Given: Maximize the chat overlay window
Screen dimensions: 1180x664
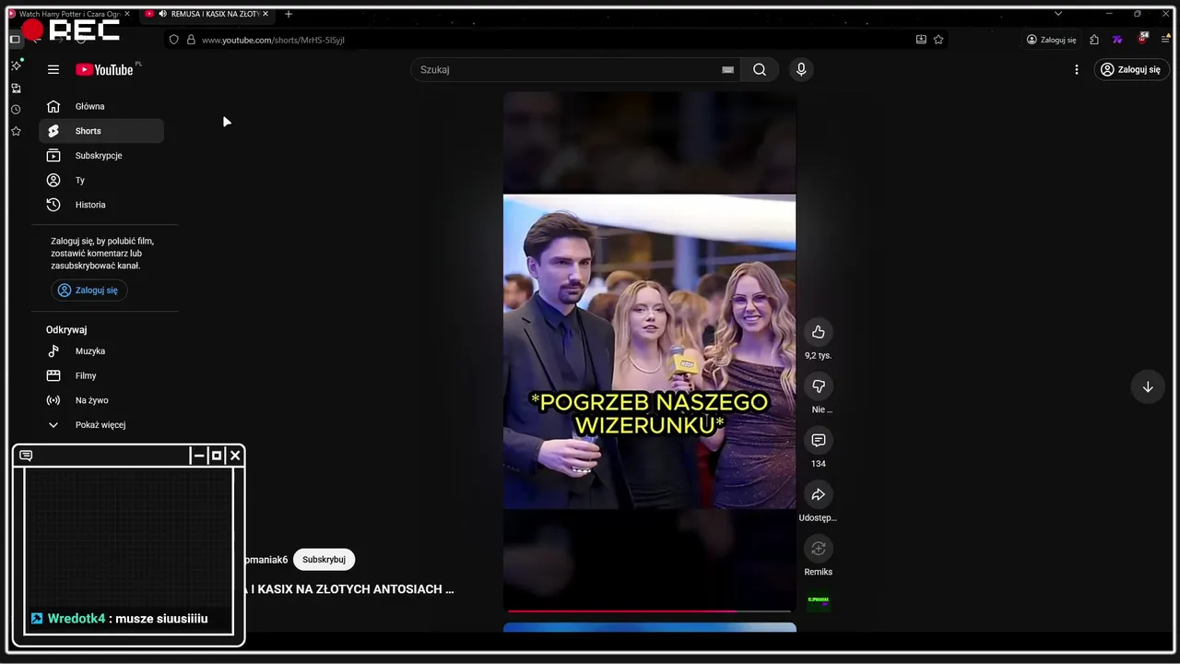Looking at the screenshot, I should (x=217, y=456).
